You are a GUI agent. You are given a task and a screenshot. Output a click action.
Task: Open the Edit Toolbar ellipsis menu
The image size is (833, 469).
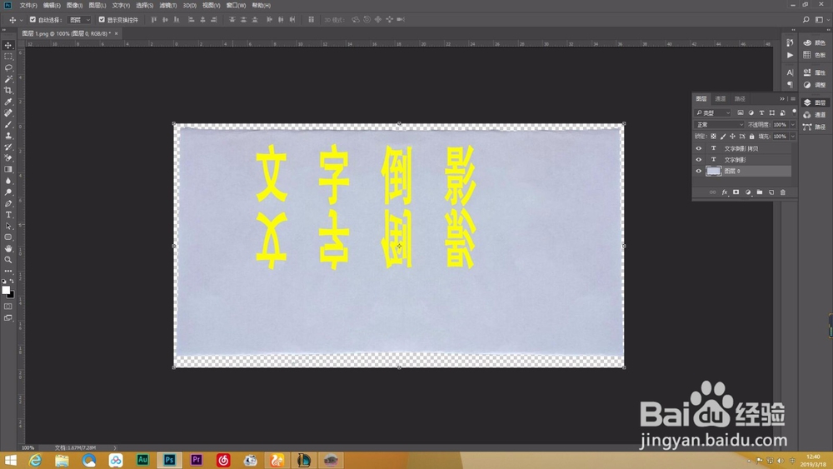point(8,271)
